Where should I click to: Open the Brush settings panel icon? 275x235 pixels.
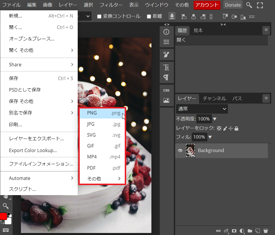pyautogui.click(x=166, y=54)
